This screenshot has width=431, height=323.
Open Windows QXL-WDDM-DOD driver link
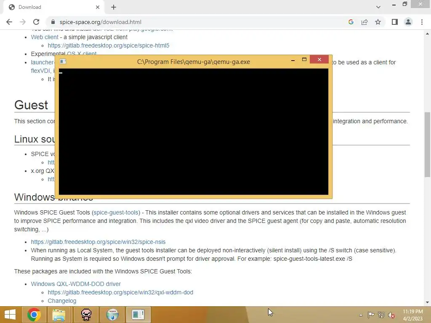pos(76,284)
